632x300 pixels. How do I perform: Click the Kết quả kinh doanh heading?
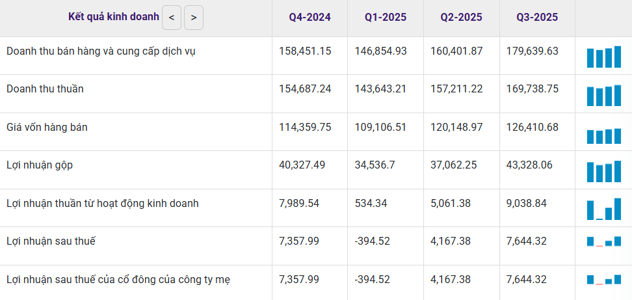point(114,17)
